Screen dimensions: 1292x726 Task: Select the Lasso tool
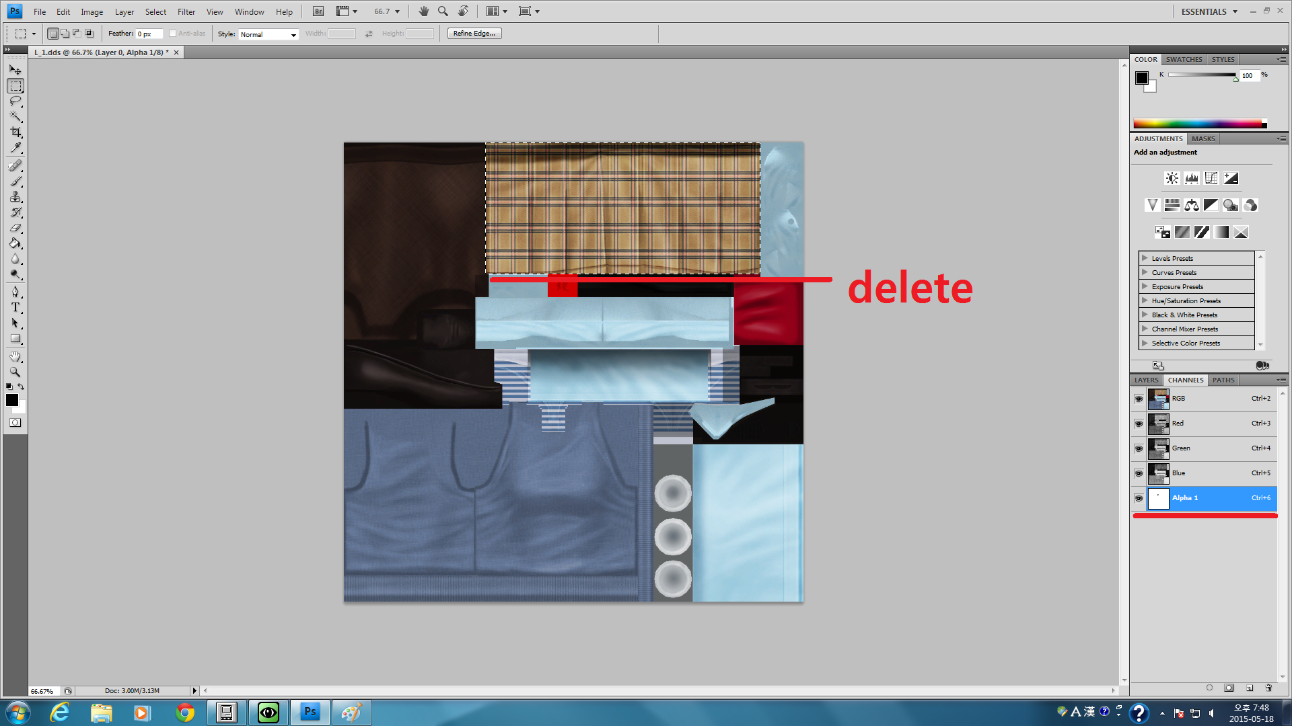point(15,102)
